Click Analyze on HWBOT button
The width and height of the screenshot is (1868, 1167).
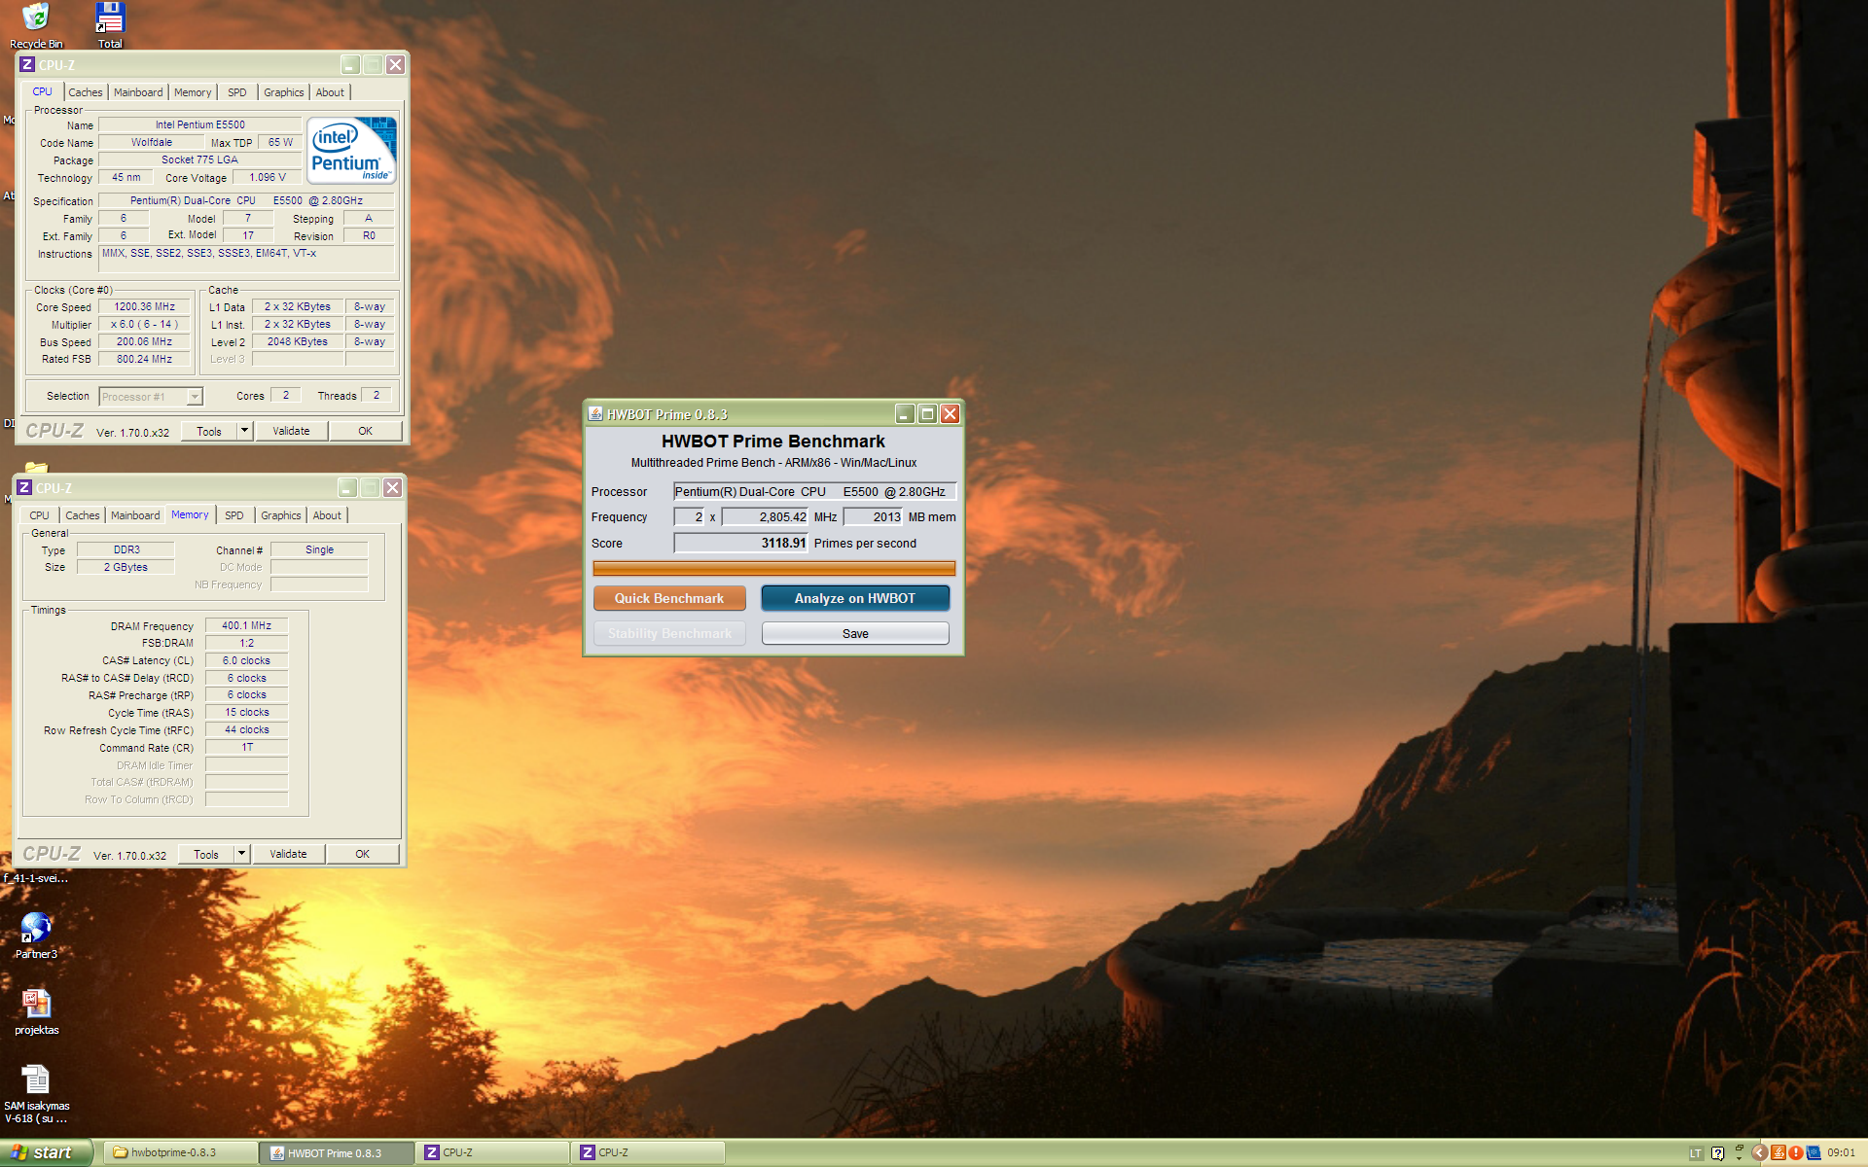(855, 598)
